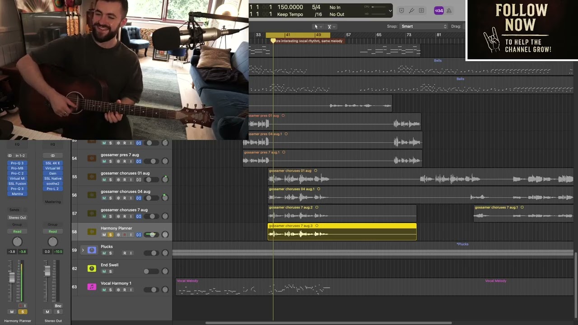Freeze the Harmony Planner track with the snowflake
This screenshot has height=325, width=578.
pyautogui.click(x=118, y=235)
